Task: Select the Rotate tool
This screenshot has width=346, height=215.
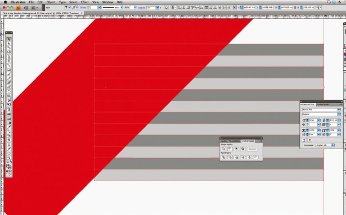Action: click(x=9, y=91)
